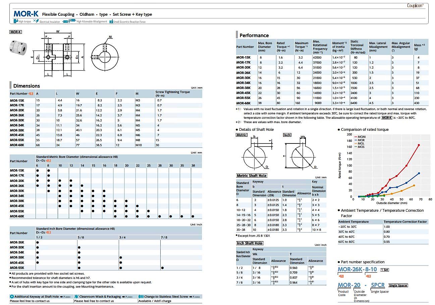Click the Dimensions section heading
This screenshot has height=305, width=435.
[x=26, y=86]
